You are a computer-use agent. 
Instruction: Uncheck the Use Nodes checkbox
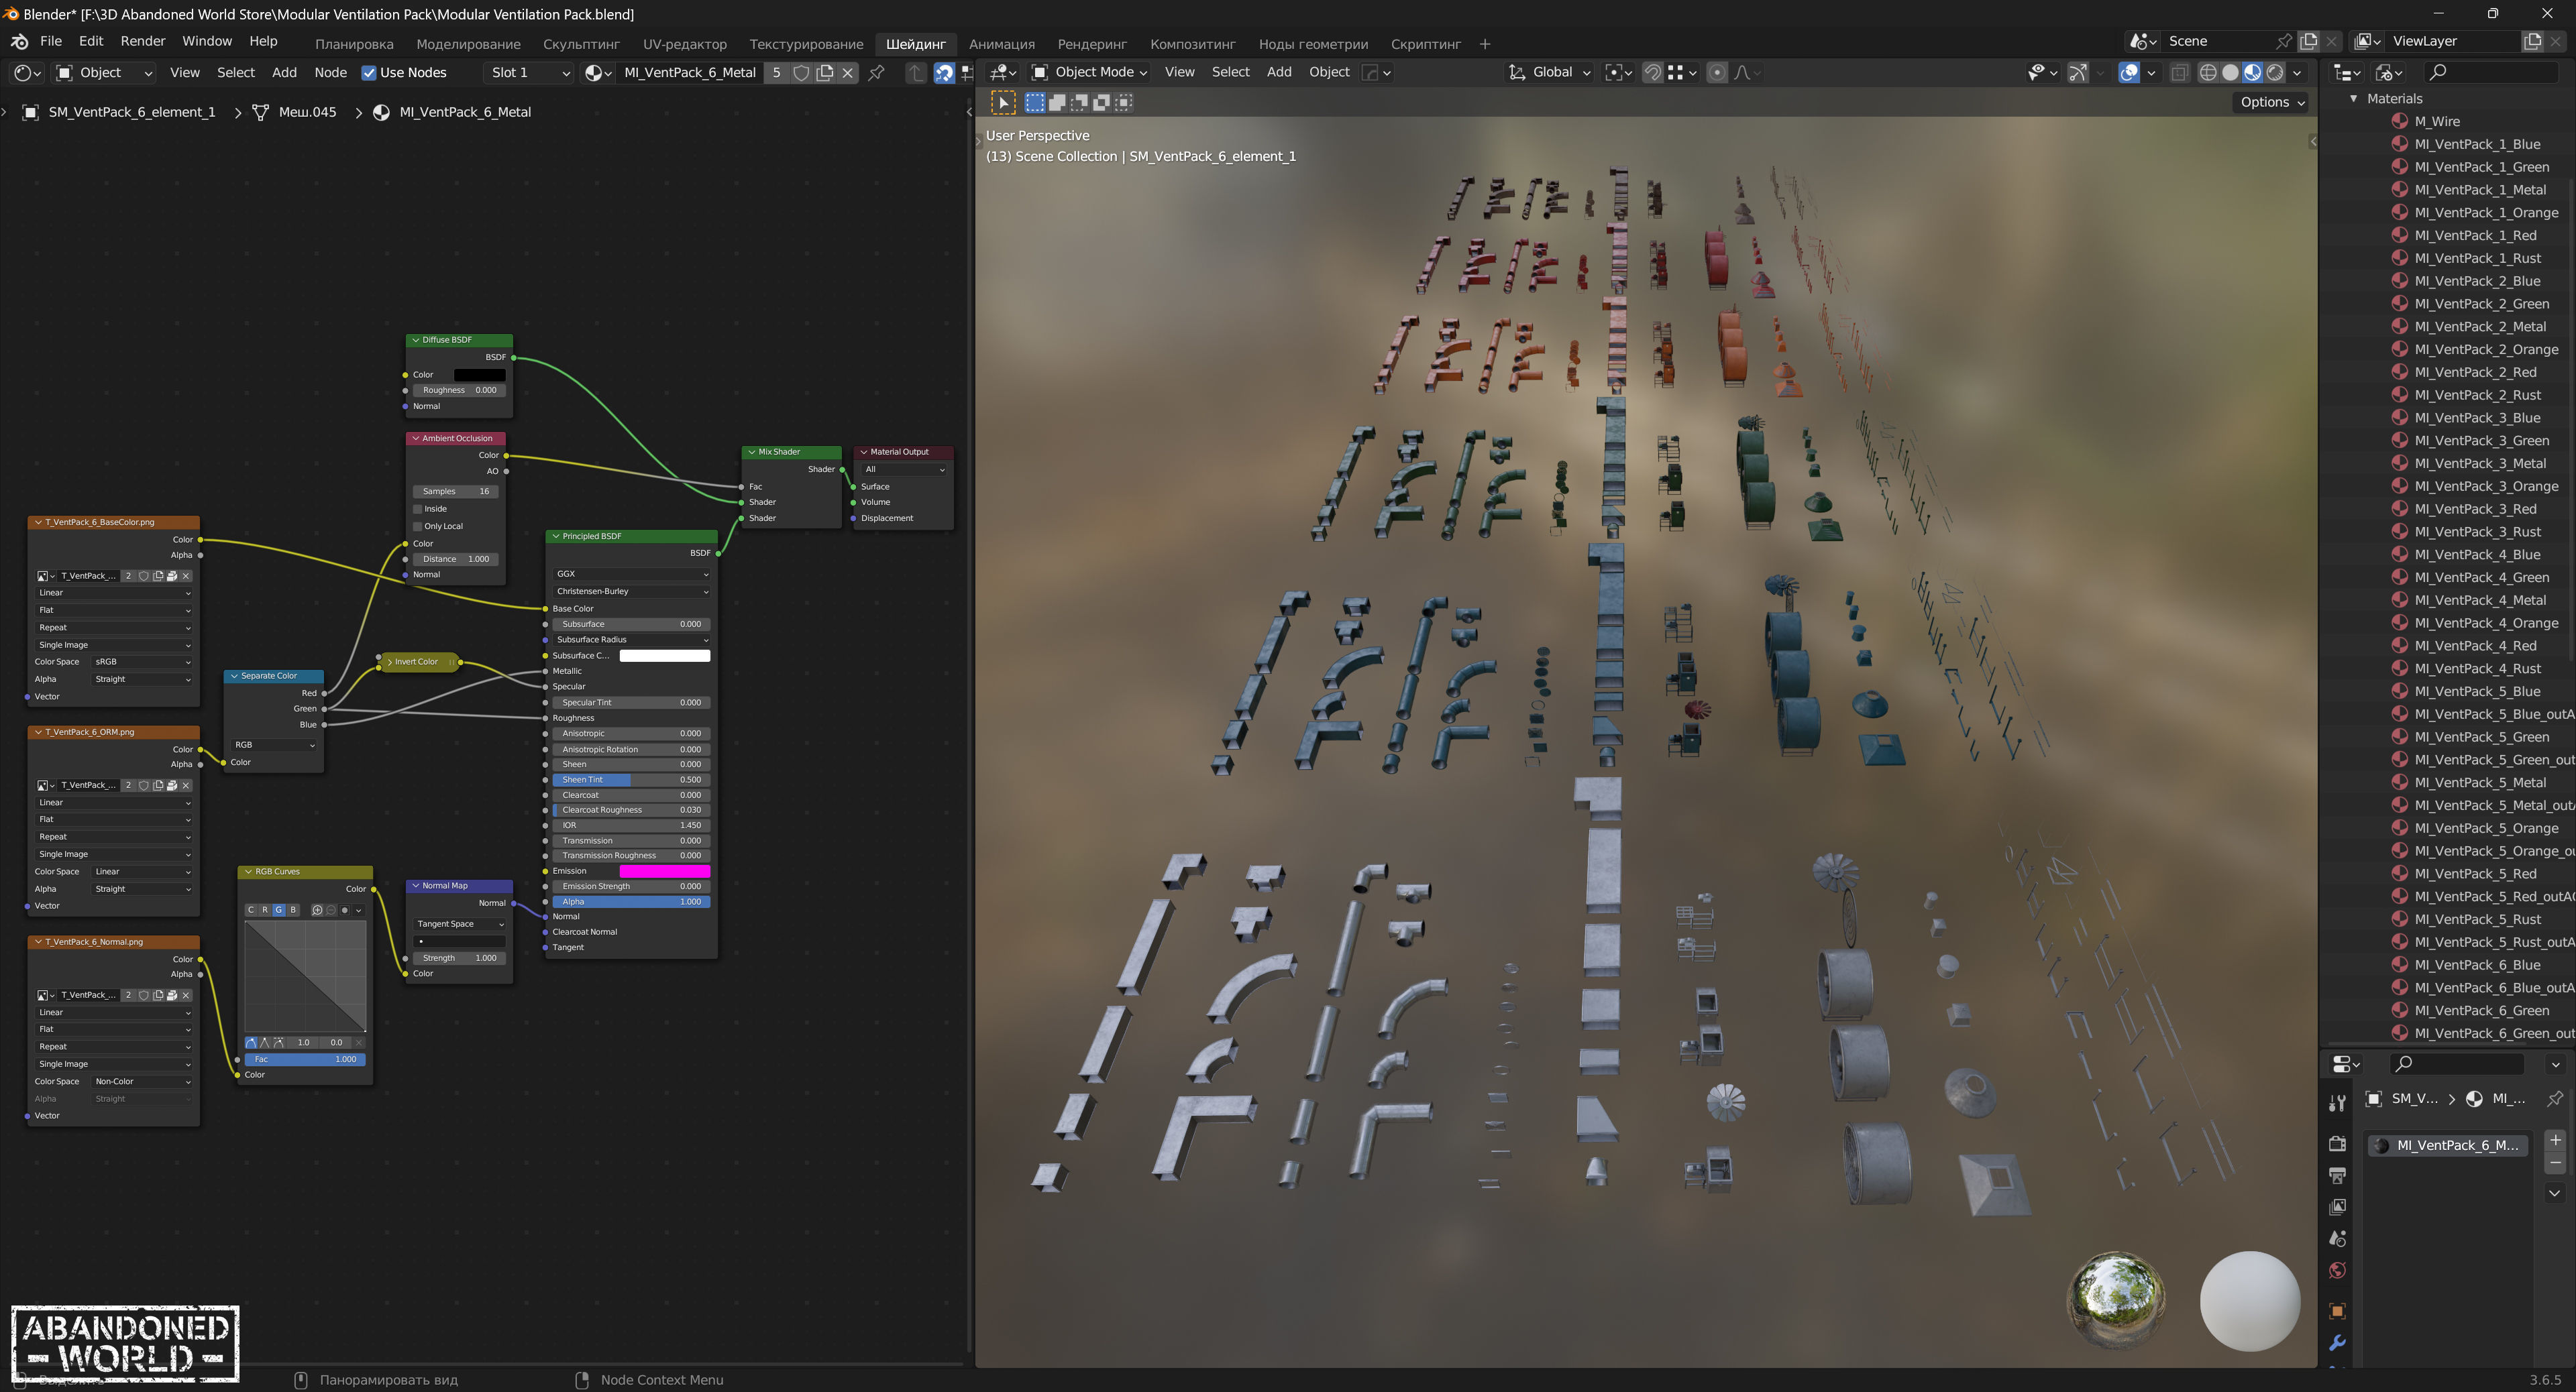[369, 72]
